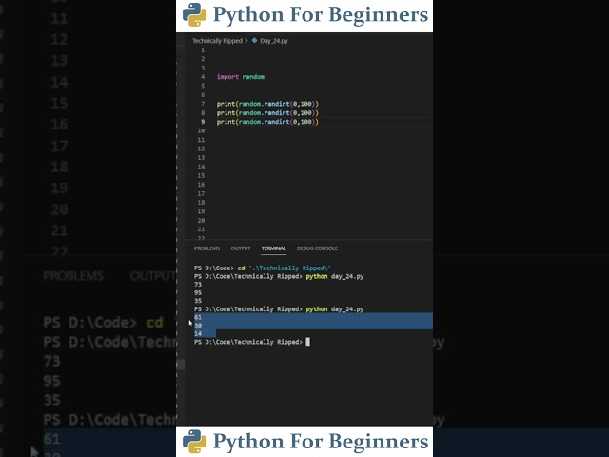The width and height of the screenshot is (609, 457).
Task: Click the cd '.\Technically Ripped\' command line
Action: pos(263,268)
